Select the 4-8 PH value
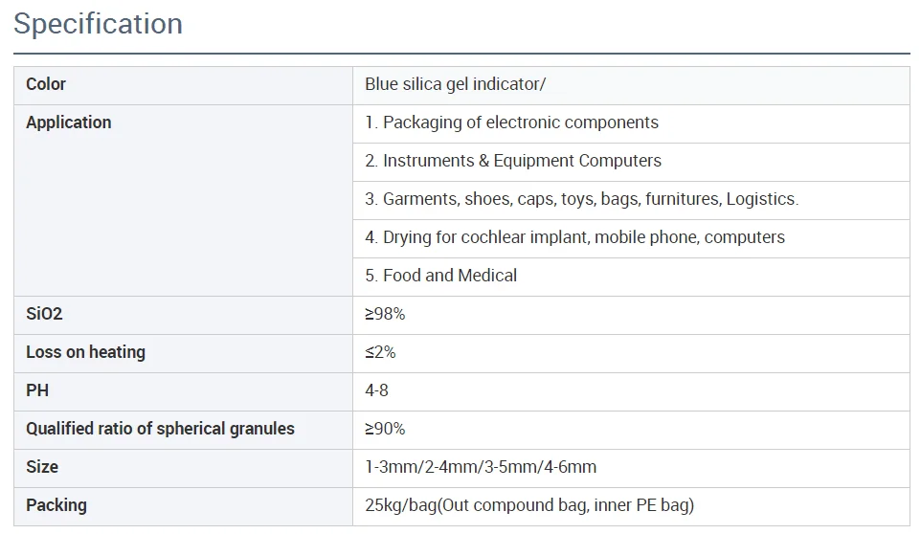Screen dimensions: 921x534 [x=376, y=390]
